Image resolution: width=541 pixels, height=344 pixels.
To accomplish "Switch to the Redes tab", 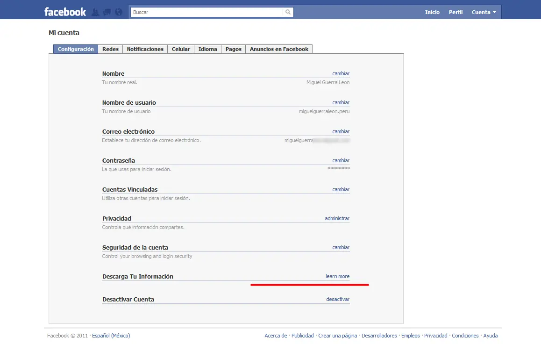I will pos(110,49).
